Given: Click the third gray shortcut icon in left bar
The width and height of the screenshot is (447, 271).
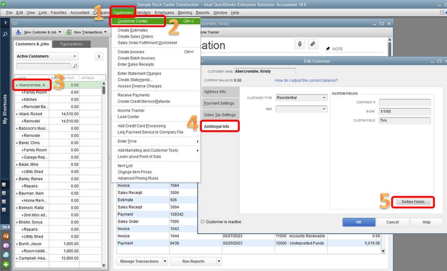Looking at the screenshot, I should click(4, 202).
